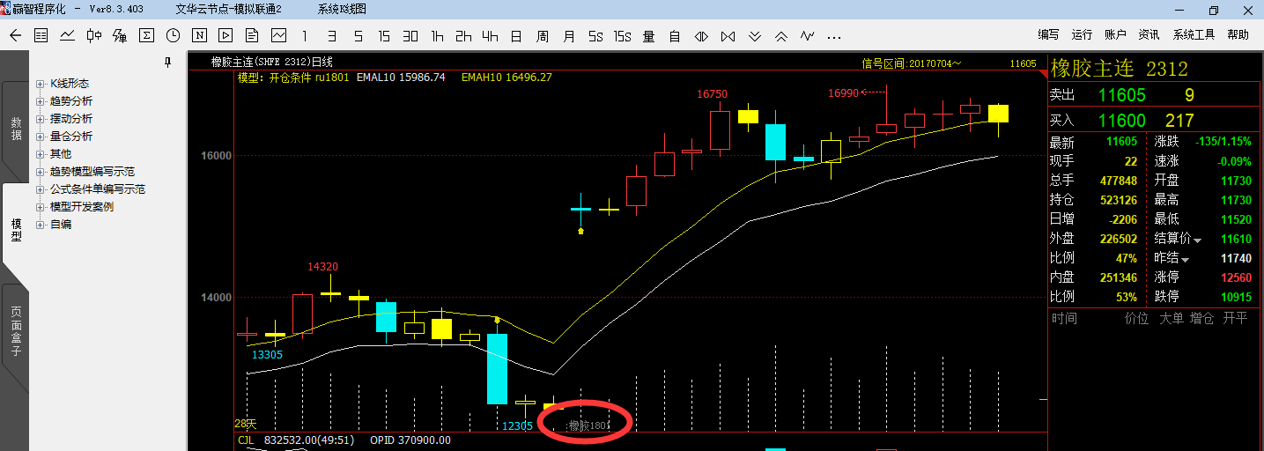
Task: Switch to 5s period
Action: coord(595,36)
